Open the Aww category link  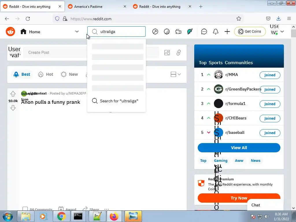coord(239,160)
